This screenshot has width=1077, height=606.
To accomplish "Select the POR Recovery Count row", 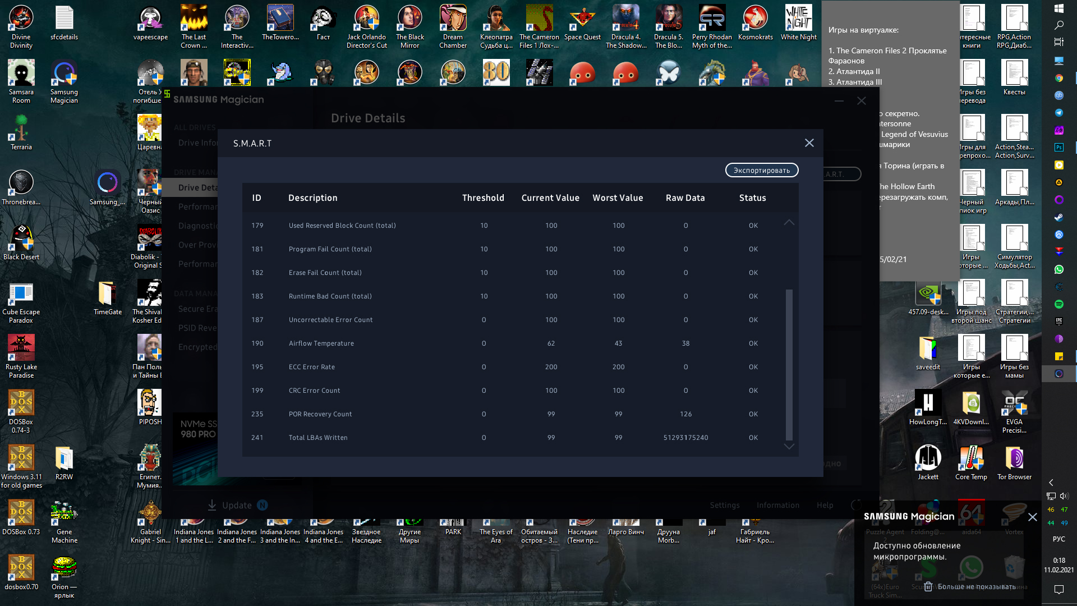I will click(x=513, y=414).
